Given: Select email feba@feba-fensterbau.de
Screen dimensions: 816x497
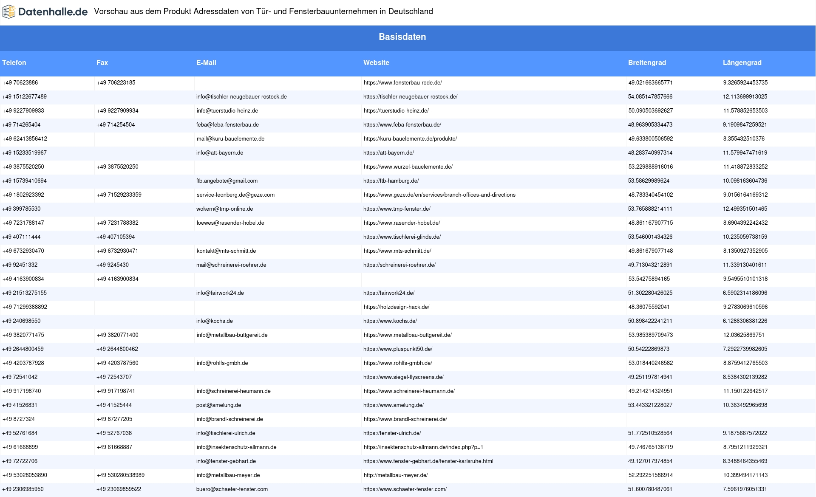Looking at the screenshot, I should click(227, 125).
